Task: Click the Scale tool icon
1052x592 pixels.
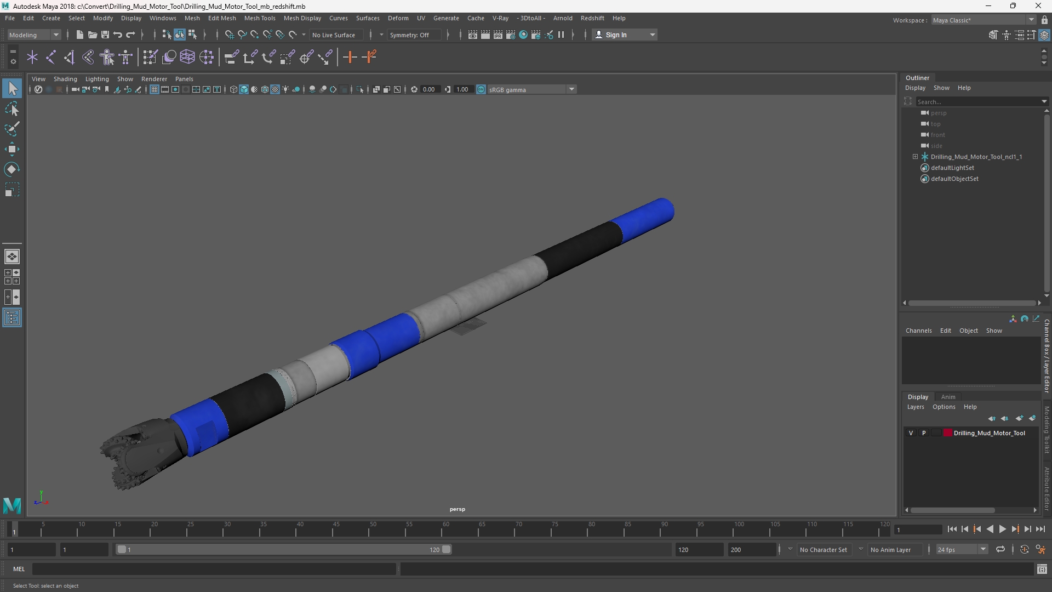Action: point(12,190)
